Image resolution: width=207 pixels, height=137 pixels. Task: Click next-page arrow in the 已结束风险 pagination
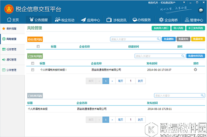click(112, 119)
